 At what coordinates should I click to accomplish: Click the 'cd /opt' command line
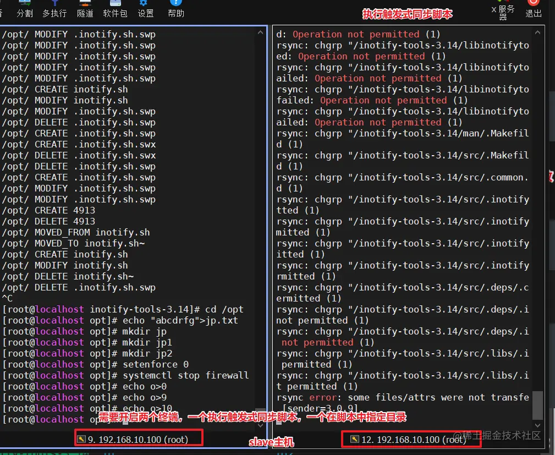tap(123, 309)
